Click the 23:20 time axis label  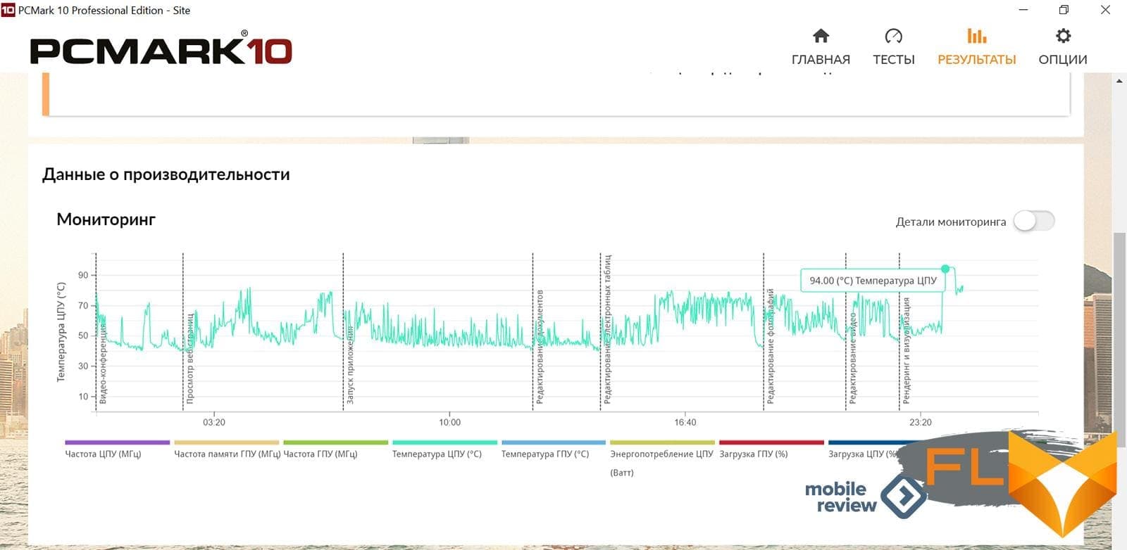coord(920,422)
